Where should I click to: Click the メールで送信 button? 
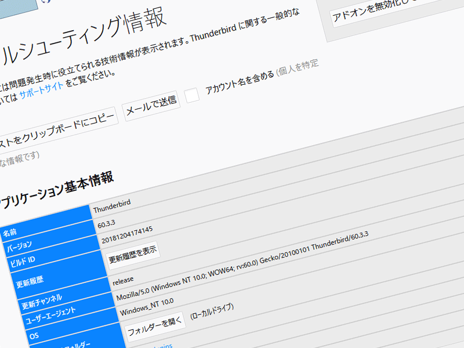[x=151, y=106]
